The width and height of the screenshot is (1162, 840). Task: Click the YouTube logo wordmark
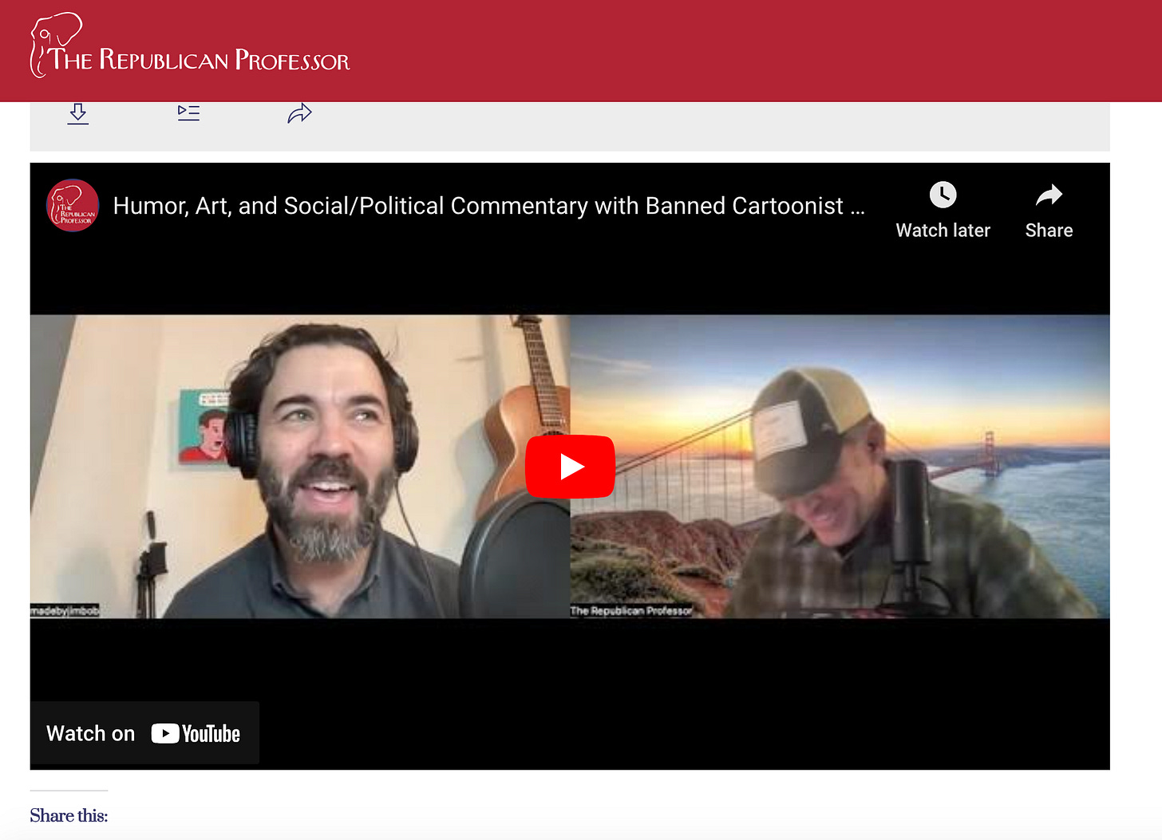click(196, 734)
